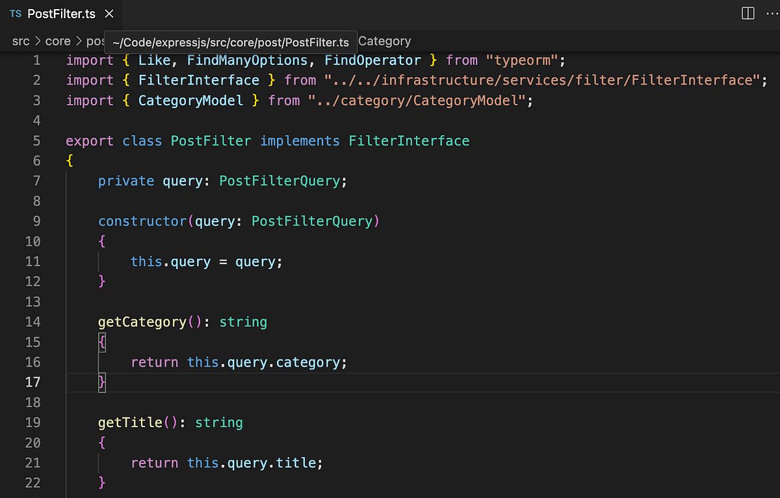The height and width of the screenshot is (498, 780).
Task: Place cursor inside the constructor declaration
Action: [x=143, y=221]
